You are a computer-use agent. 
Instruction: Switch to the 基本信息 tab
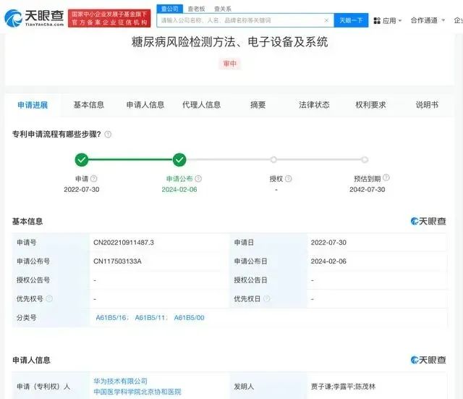[89, 105]
